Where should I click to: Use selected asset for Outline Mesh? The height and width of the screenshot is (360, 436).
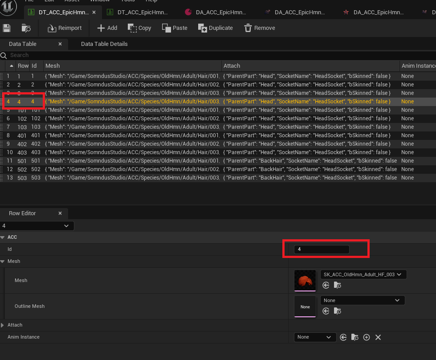(x=326, y=311)
